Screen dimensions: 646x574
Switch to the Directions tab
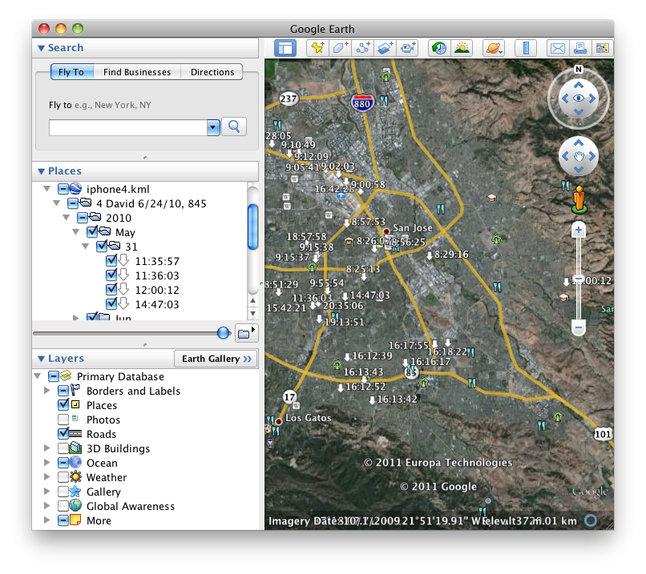[212, 72]
